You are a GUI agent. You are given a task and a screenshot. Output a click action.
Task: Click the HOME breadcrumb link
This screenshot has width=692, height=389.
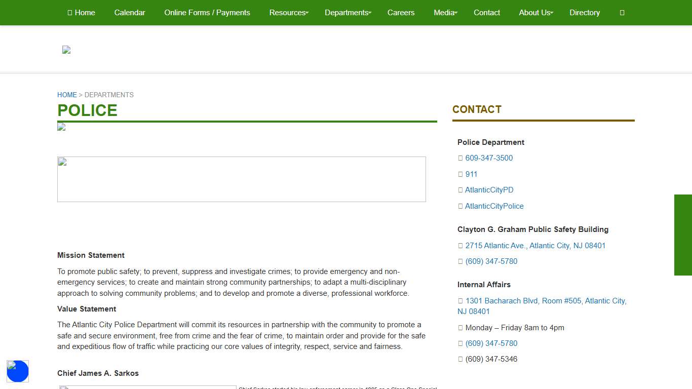[x=67, y=95]
